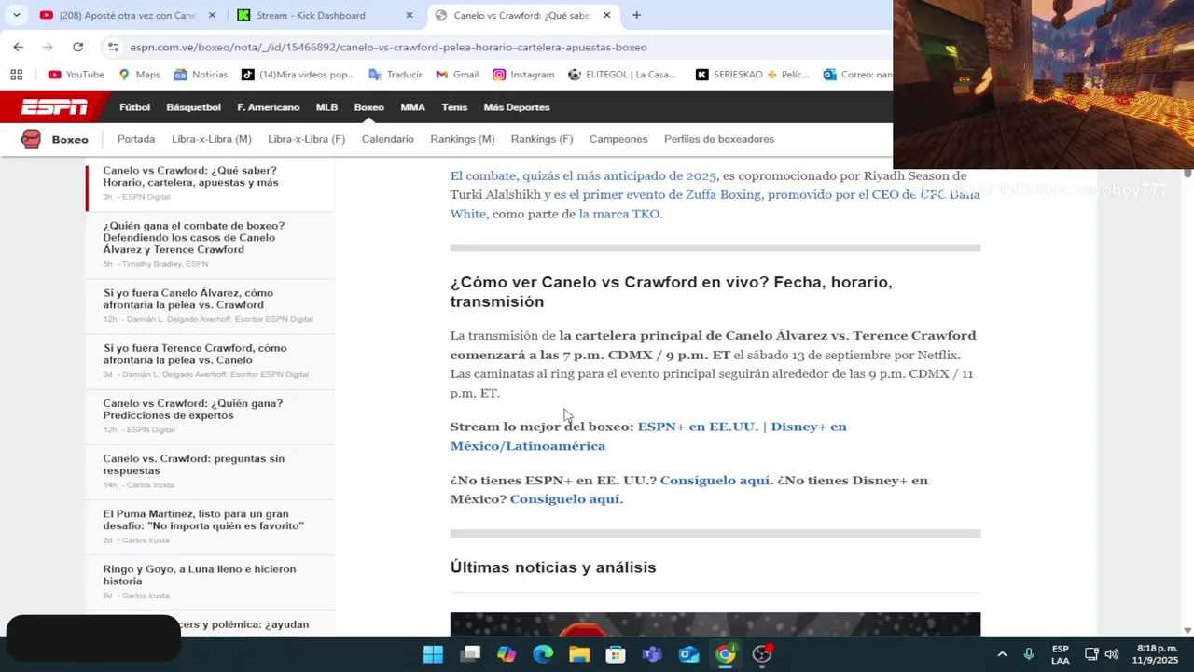The width and height of the screenshot is (1194, 672).
Task: Close the Canelo vs Crawford tab
Action: pos(607,15)
